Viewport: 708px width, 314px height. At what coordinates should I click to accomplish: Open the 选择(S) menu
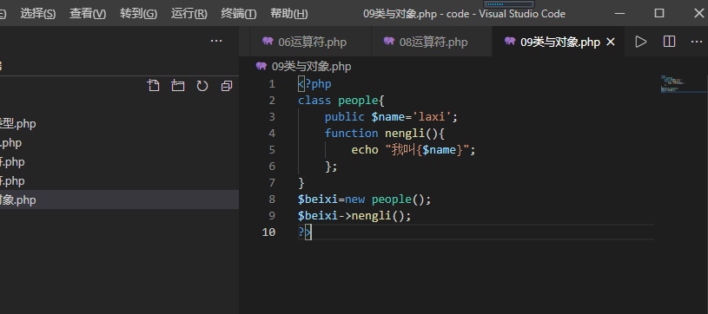[38, 14]
